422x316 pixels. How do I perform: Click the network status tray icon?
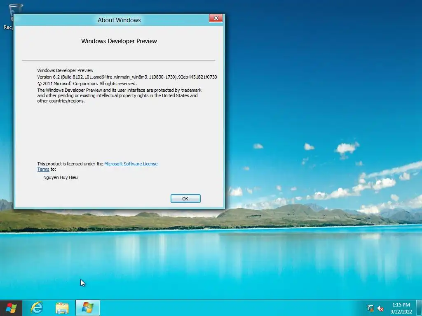[x=370, y=308]
